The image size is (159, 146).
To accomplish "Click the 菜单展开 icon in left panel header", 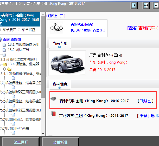I will [x=1, y=30].
